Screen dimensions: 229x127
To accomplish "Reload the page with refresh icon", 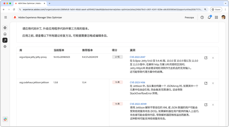I will 14,9.
